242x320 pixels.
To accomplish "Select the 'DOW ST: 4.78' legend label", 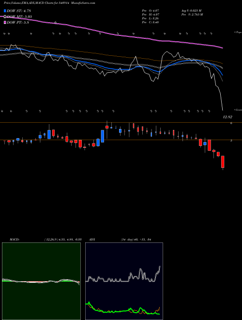I will pyautogui.click(x=19, y=11).
